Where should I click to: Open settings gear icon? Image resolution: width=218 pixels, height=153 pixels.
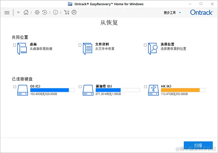coord(37,12)
